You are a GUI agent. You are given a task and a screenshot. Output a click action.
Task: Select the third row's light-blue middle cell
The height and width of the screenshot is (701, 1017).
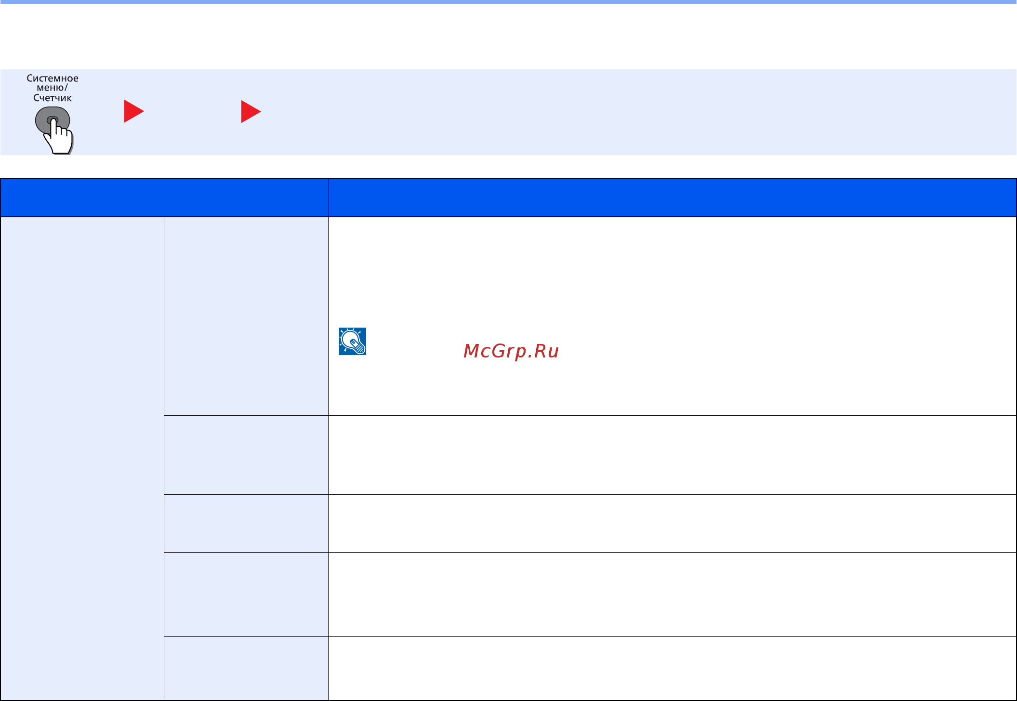click(246, 523)
